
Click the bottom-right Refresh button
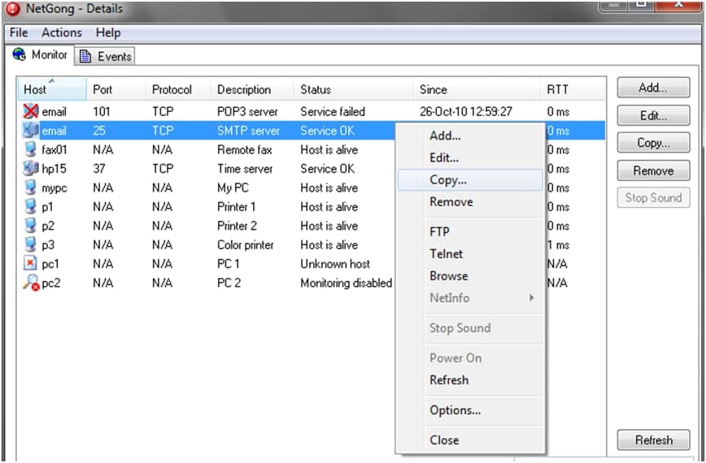[x=653, y=440]
